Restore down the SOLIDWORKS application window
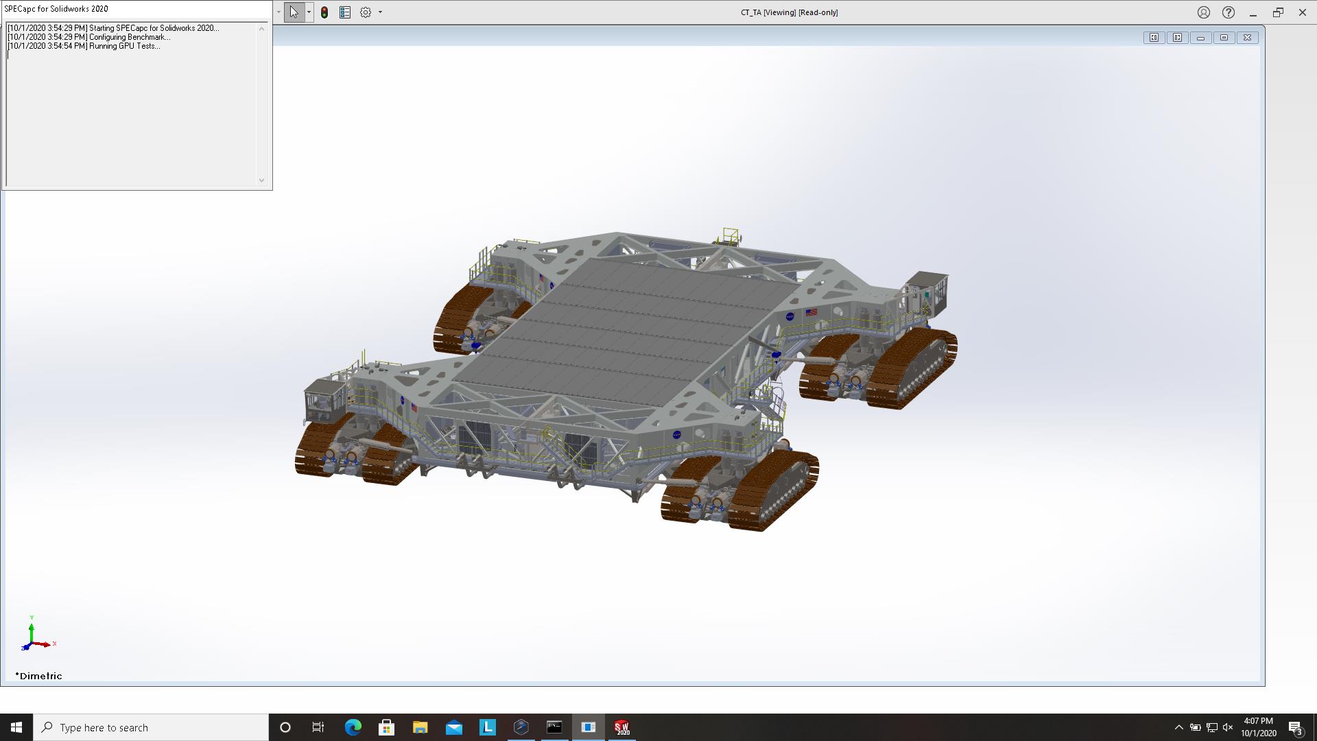The image size is (1317, 741). point(1278,12)
